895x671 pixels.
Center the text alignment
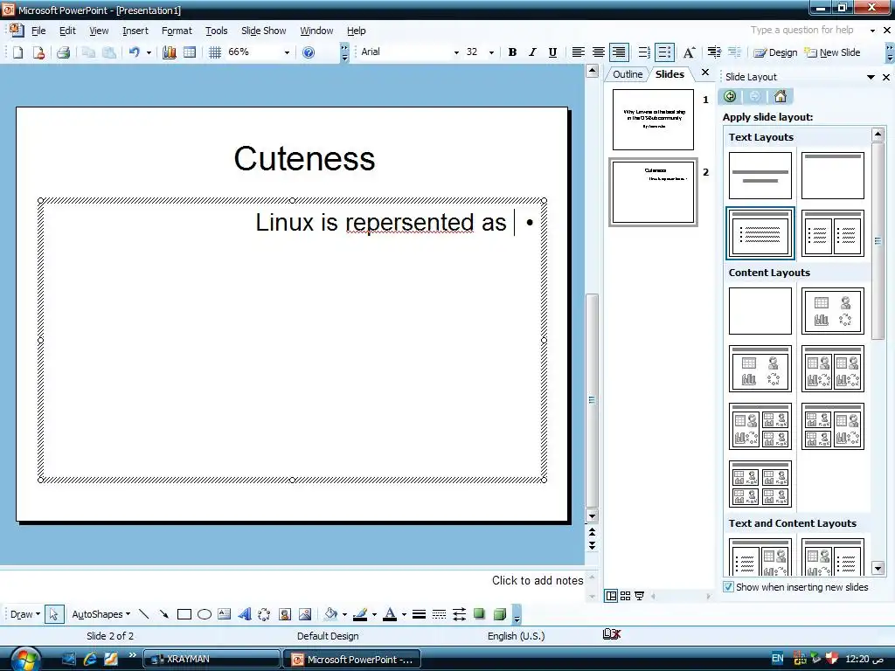point(598,52)
